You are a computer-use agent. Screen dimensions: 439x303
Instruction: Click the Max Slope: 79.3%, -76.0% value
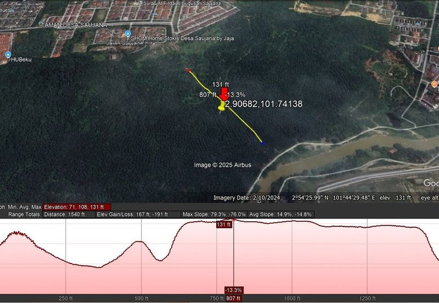coord(214,215)
